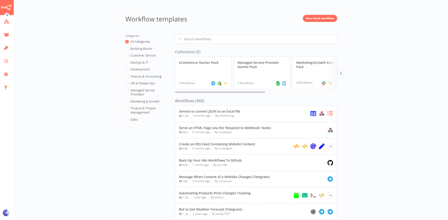Open Workflows from the sidebar network icon
448x220 pixels.
click(6, 21)
